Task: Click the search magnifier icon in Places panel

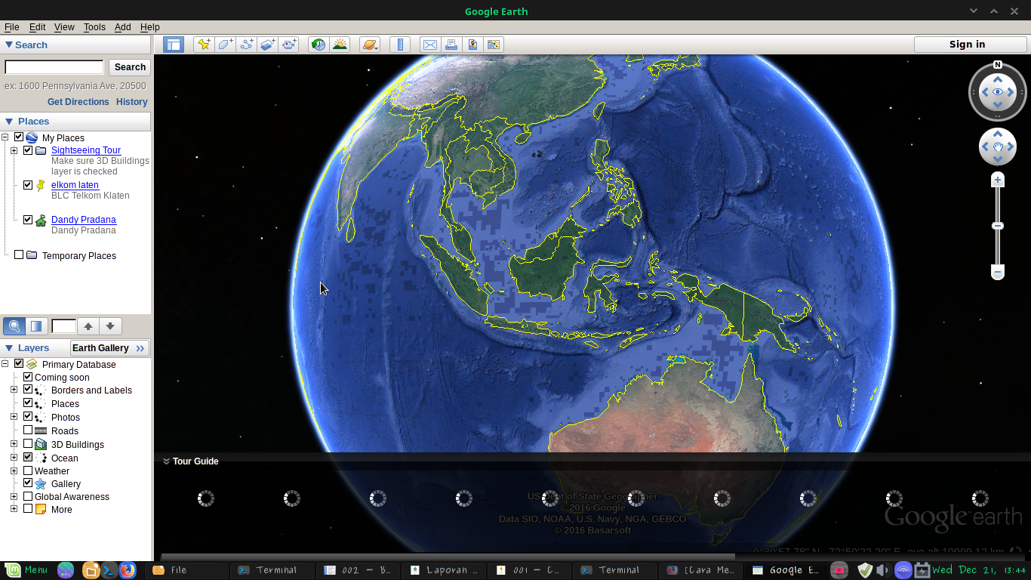Action: [x=14, y=326]
